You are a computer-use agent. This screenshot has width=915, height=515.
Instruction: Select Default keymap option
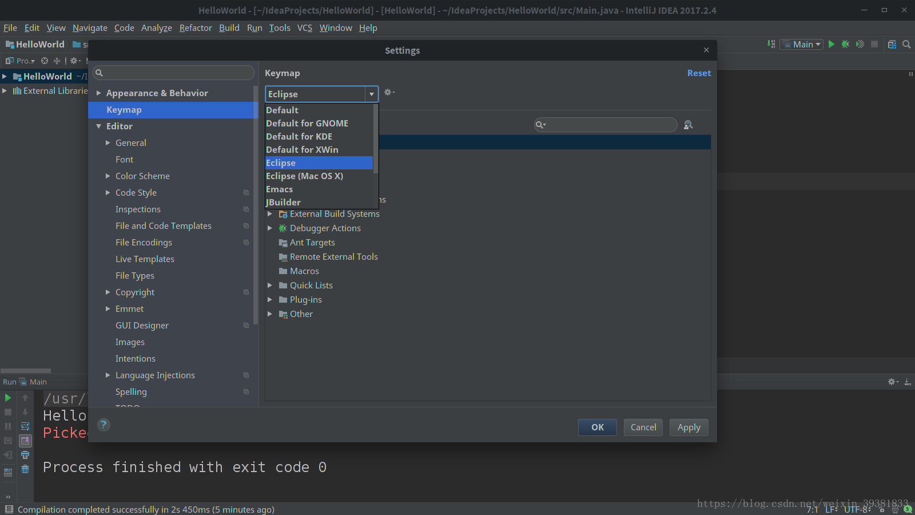click(x=319, y=110)
